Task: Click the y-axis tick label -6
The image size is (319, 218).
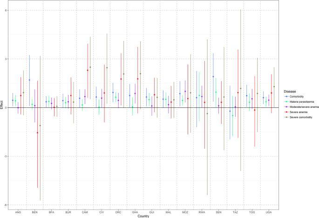Action: coord(5,205)
